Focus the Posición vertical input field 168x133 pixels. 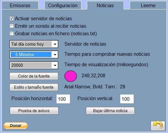click(127, 99)
